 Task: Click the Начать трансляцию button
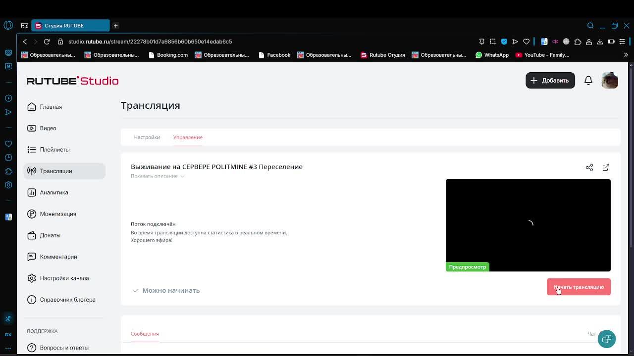click(x=579, y=287)
